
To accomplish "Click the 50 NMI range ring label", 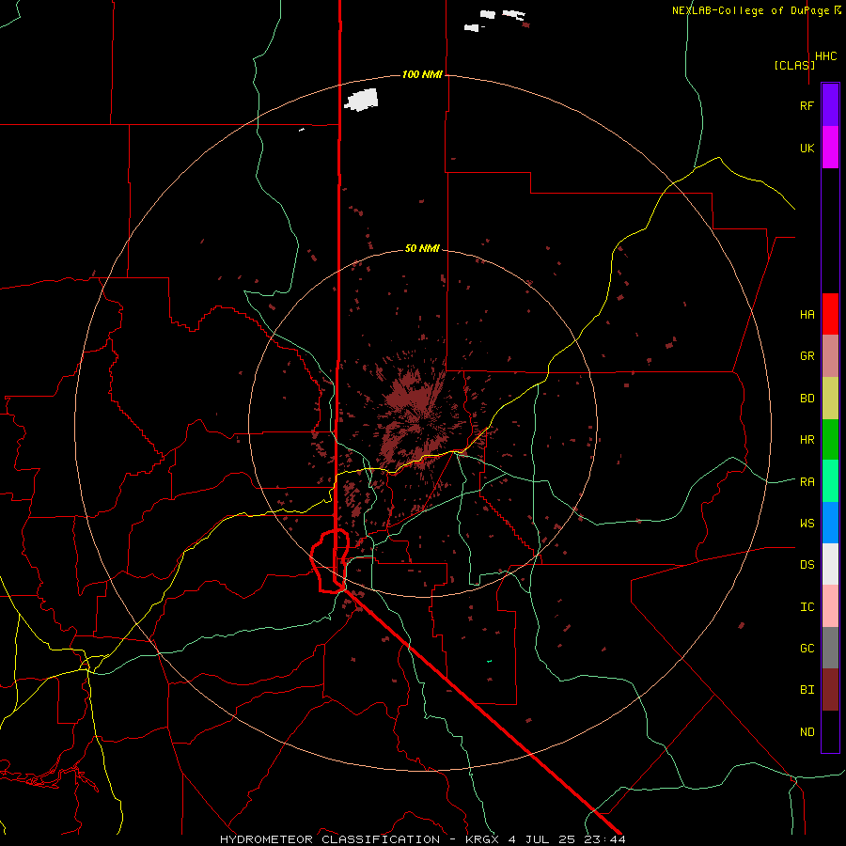I will tap(422, 248).
